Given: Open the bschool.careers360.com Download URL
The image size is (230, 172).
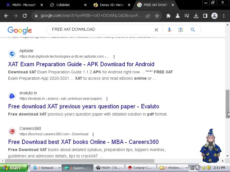Looking at the screenshot, I should [x=54, y=134].
